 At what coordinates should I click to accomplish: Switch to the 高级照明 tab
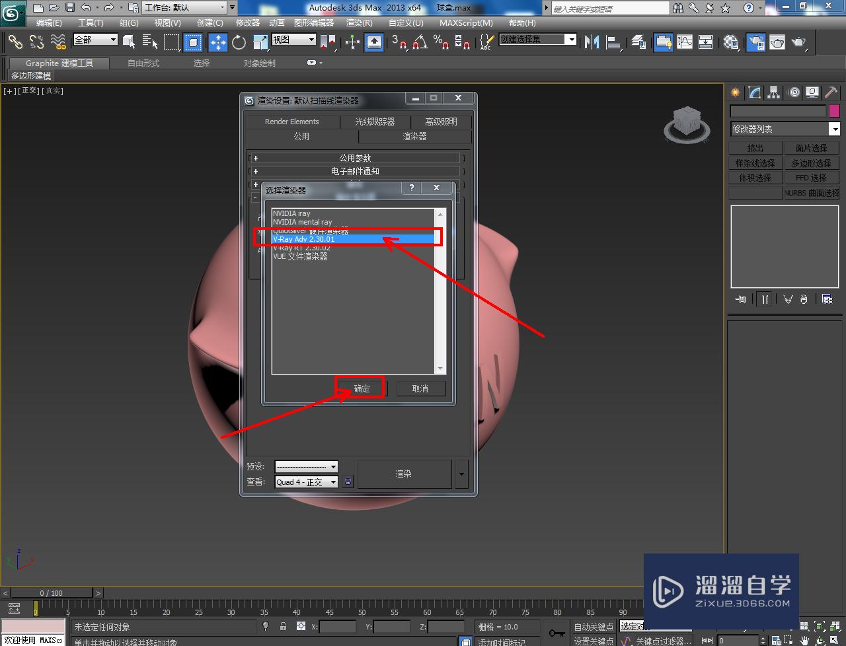pos(441,122)
